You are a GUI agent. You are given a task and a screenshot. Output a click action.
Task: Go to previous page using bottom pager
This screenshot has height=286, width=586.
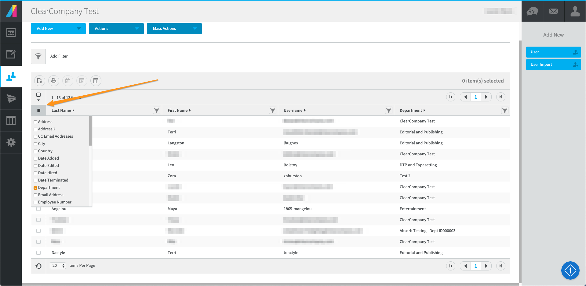[x=465, y=266]
